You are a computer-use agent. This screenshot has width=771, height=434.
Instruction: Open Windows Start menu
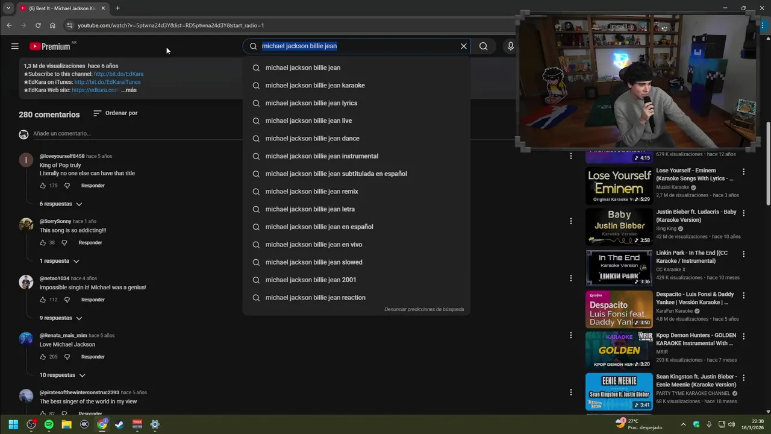tap(13, 424)
